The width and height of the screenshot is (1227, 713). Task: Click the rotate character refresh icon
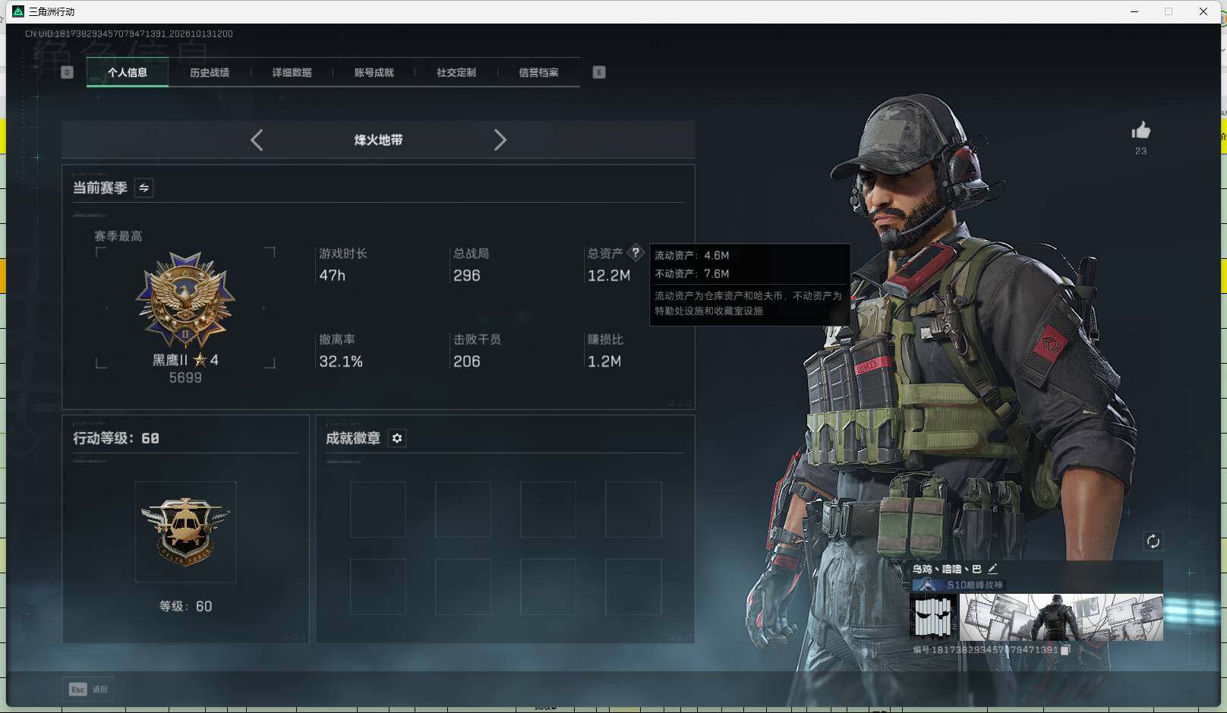[1153, 541]
